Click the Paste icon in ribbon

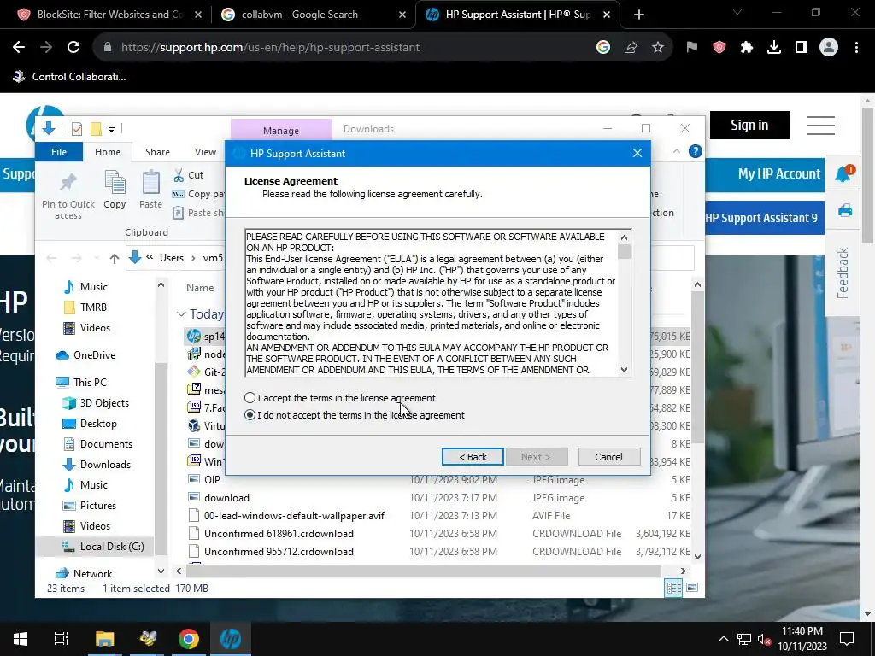pos(150,183)
